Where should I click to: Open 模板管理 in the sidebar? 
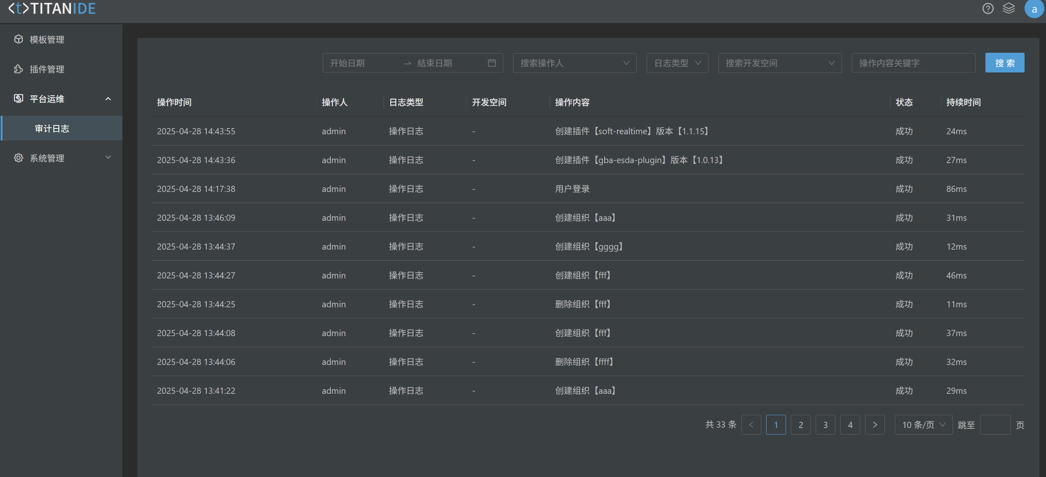[x=47, y=40]
